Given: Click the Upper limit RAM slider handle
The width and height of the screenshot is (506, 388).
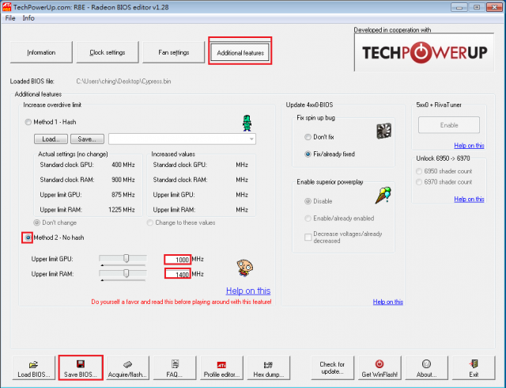Looking at the screenshot, I should click(x=126, y=273).
